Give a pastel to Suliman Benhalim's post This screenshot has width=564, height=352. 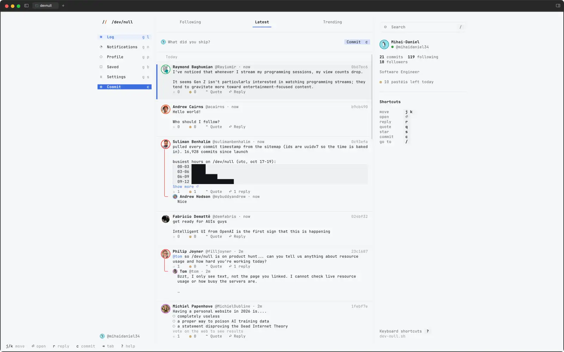192,192
